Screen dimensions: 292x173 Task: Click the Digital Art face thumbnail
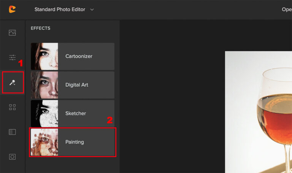(x=44, y=85)
